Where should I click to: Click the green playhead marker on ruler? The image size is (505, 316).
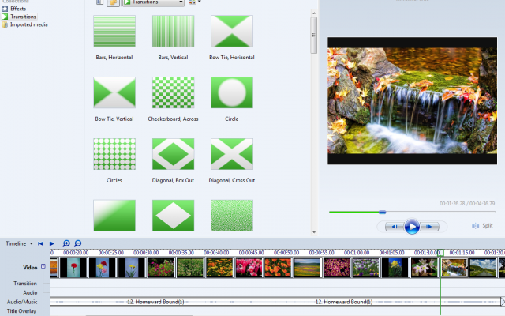coord(440,253)
